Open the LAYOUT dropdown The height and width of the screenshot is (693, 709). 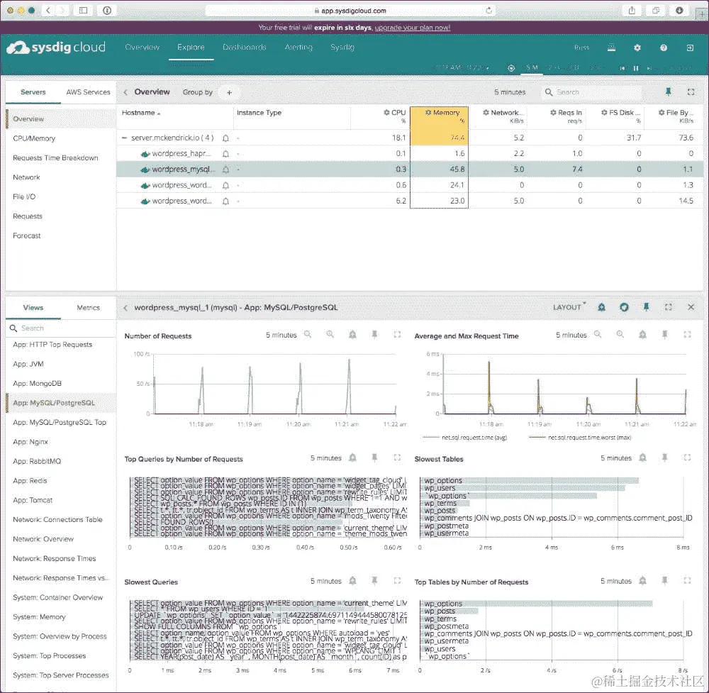(569, 307)
